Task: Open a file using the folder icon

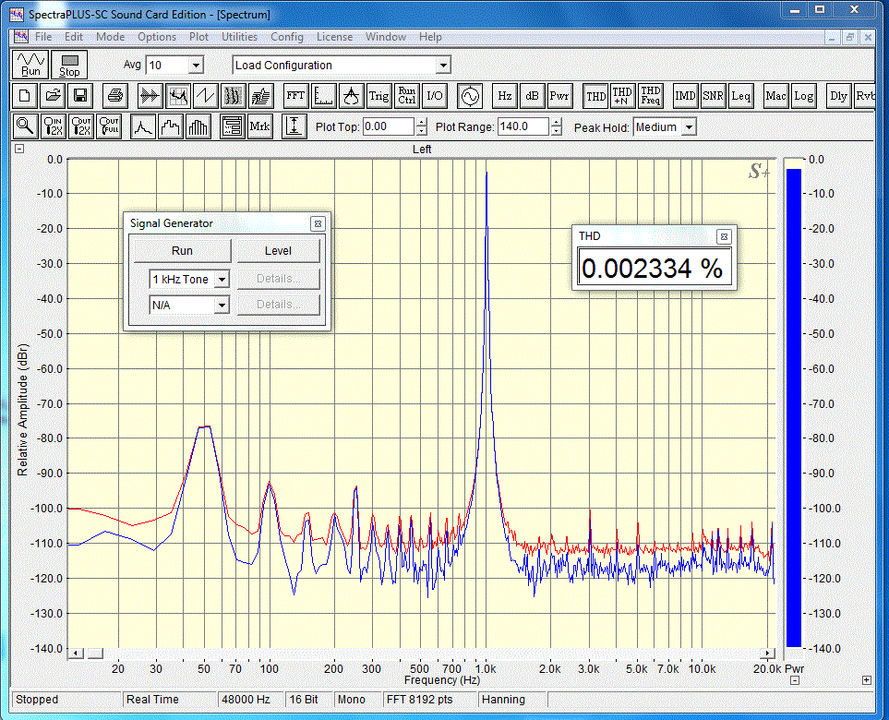Action: pos(53,96)
